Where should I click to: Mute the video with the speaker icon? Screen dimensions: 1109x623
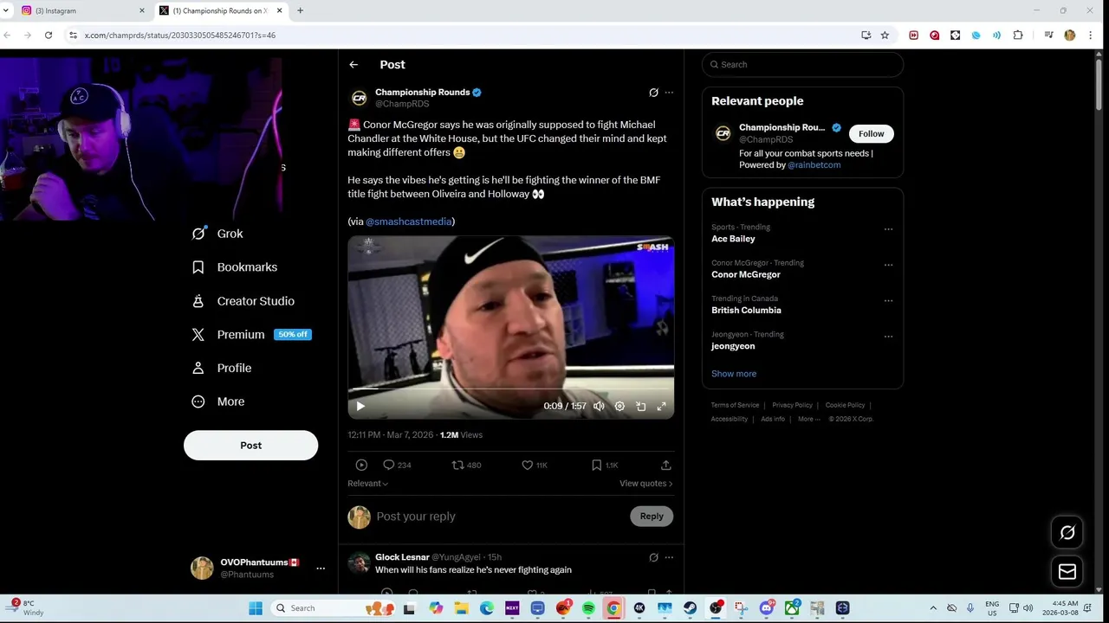[599, 406]
